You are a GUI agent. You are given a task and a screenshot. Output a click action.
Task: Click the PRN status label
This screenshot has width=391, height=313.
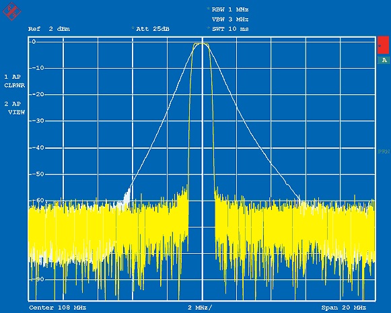coord(384,151)
